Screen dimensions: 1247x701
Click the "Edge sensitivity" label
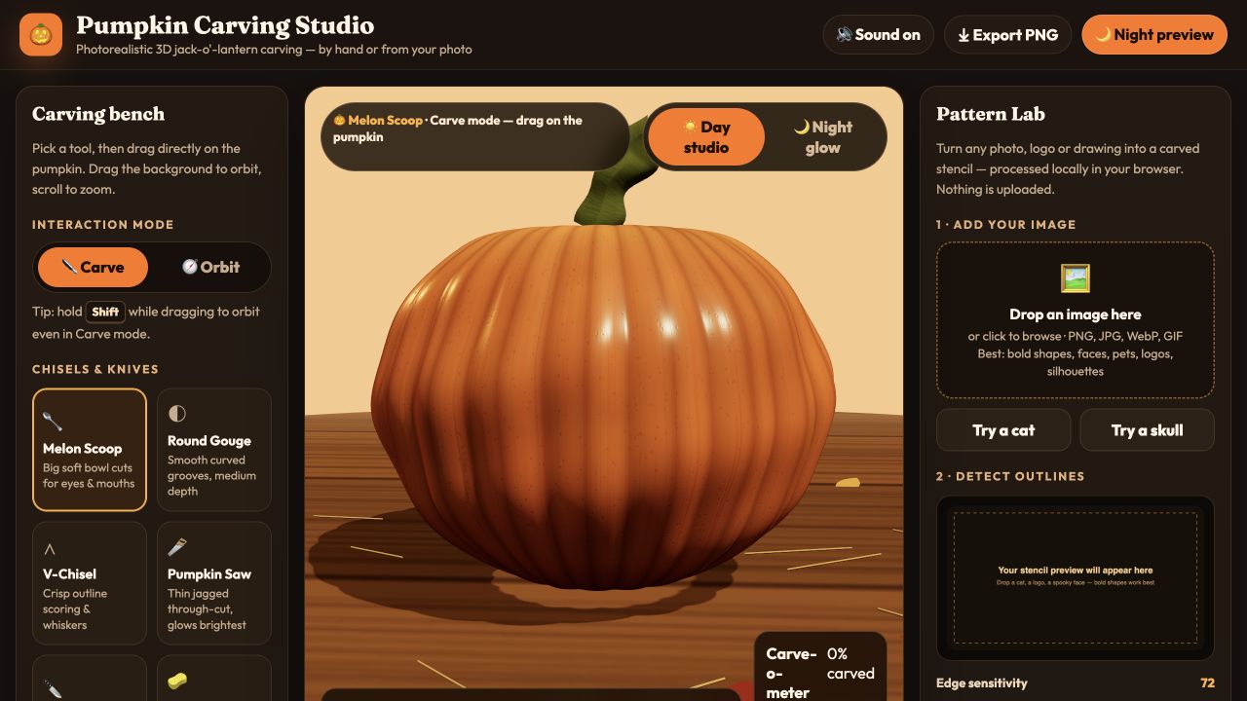[x=982, y=683]
